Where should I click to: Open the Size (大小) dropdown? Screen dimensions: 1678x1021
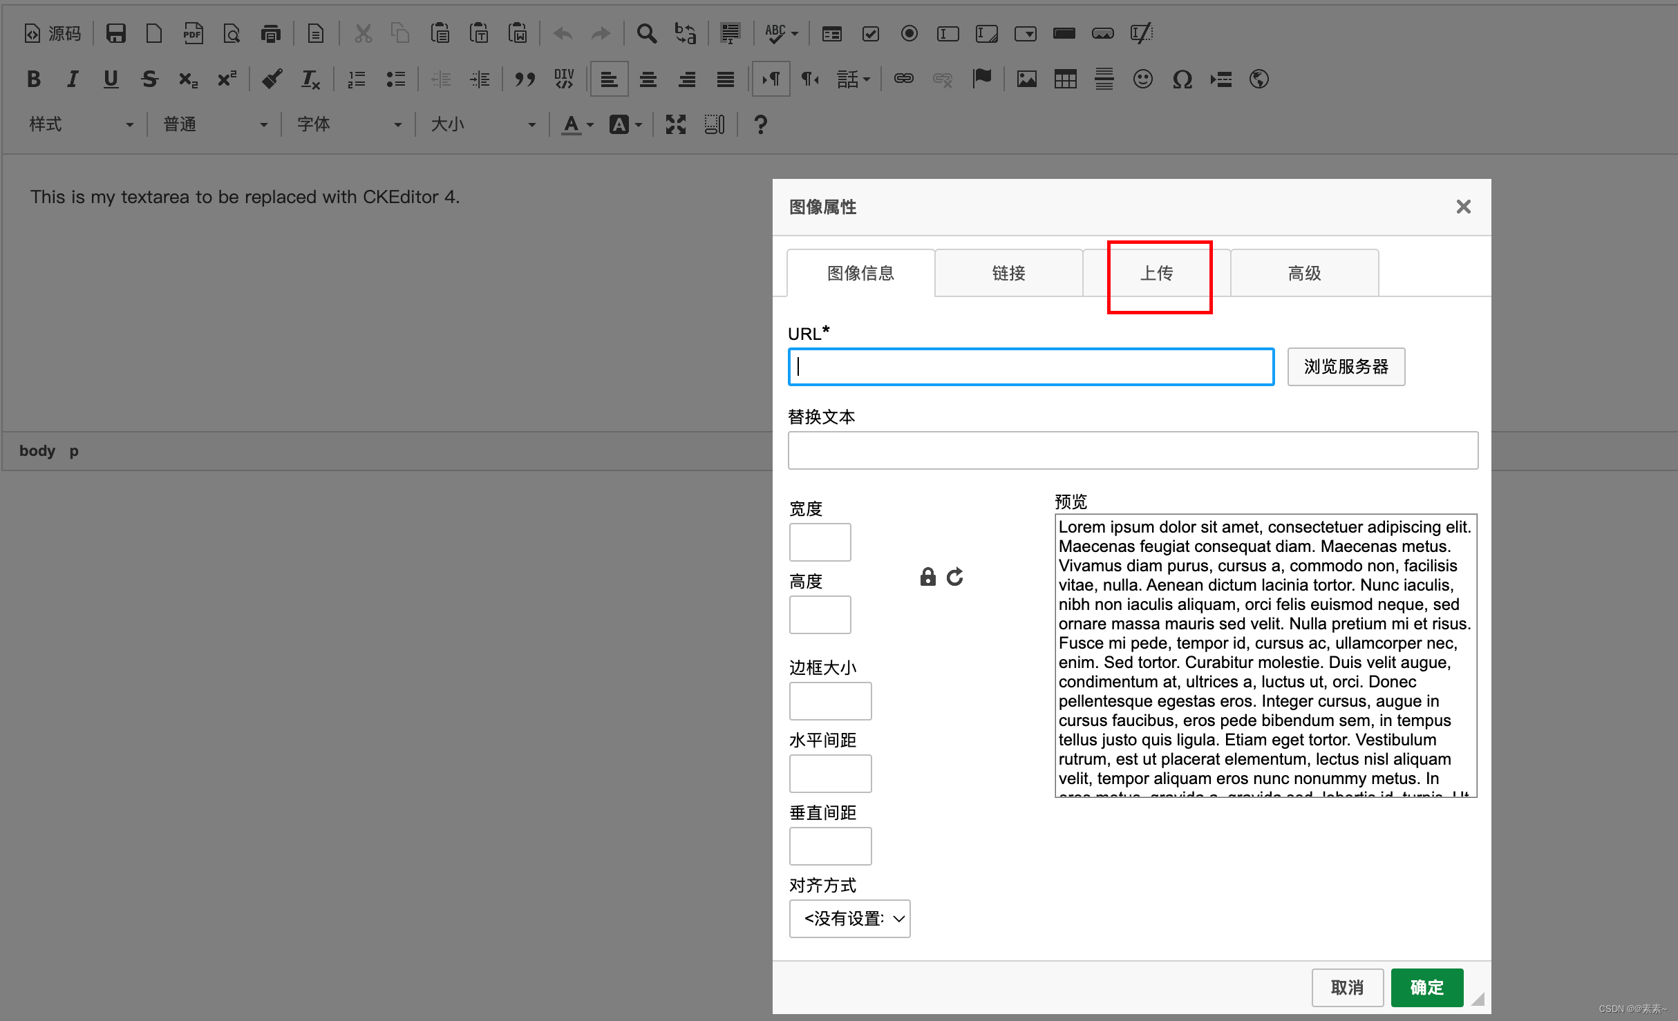pos(483,124)
